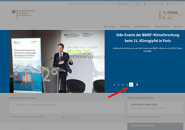
Task: Open the Bundesministerium für Bildung und Forschung logo
Action: click(23, 15)
